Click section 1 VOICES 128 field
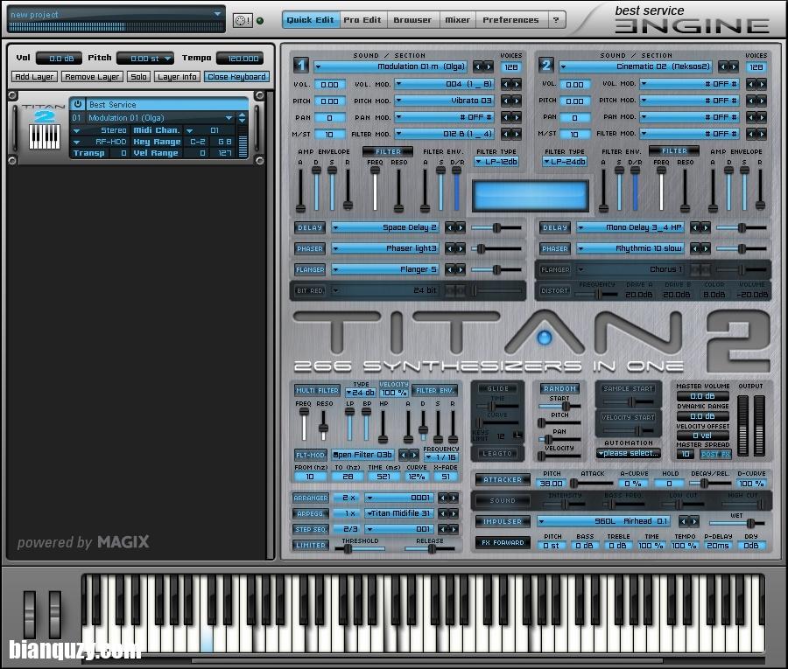788x669 pixels. pos(511,66)
